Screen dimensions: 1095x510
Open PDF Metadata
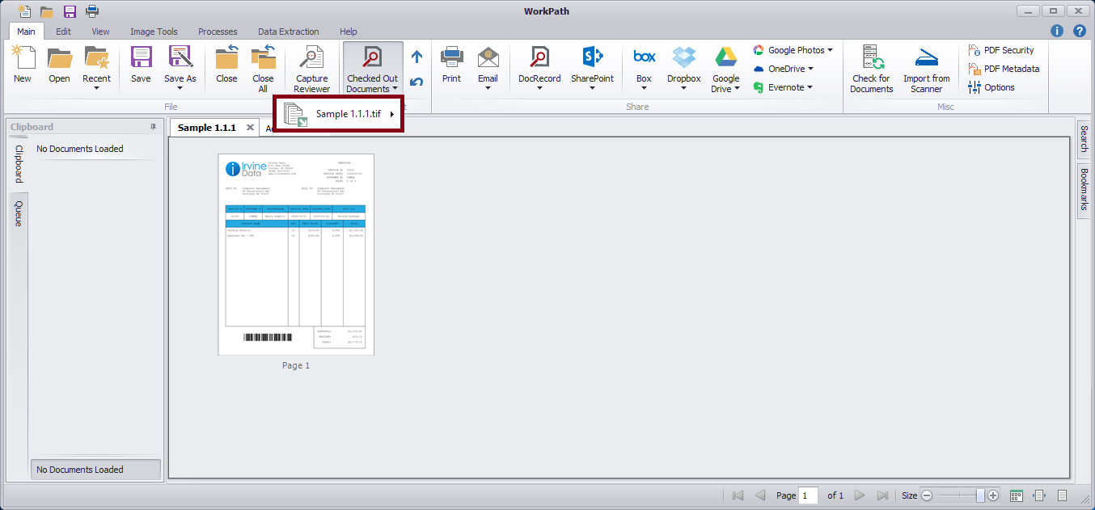1004,69
